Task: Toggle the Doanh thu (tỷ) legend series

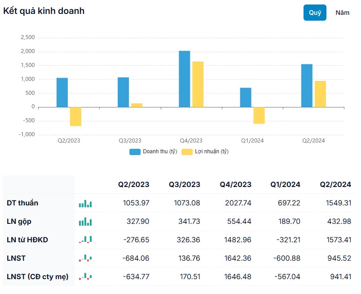Action: tap(160, 151)
